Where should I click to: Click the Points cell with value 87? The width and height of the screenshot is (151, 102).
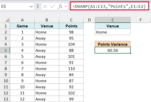coord(71,81)
